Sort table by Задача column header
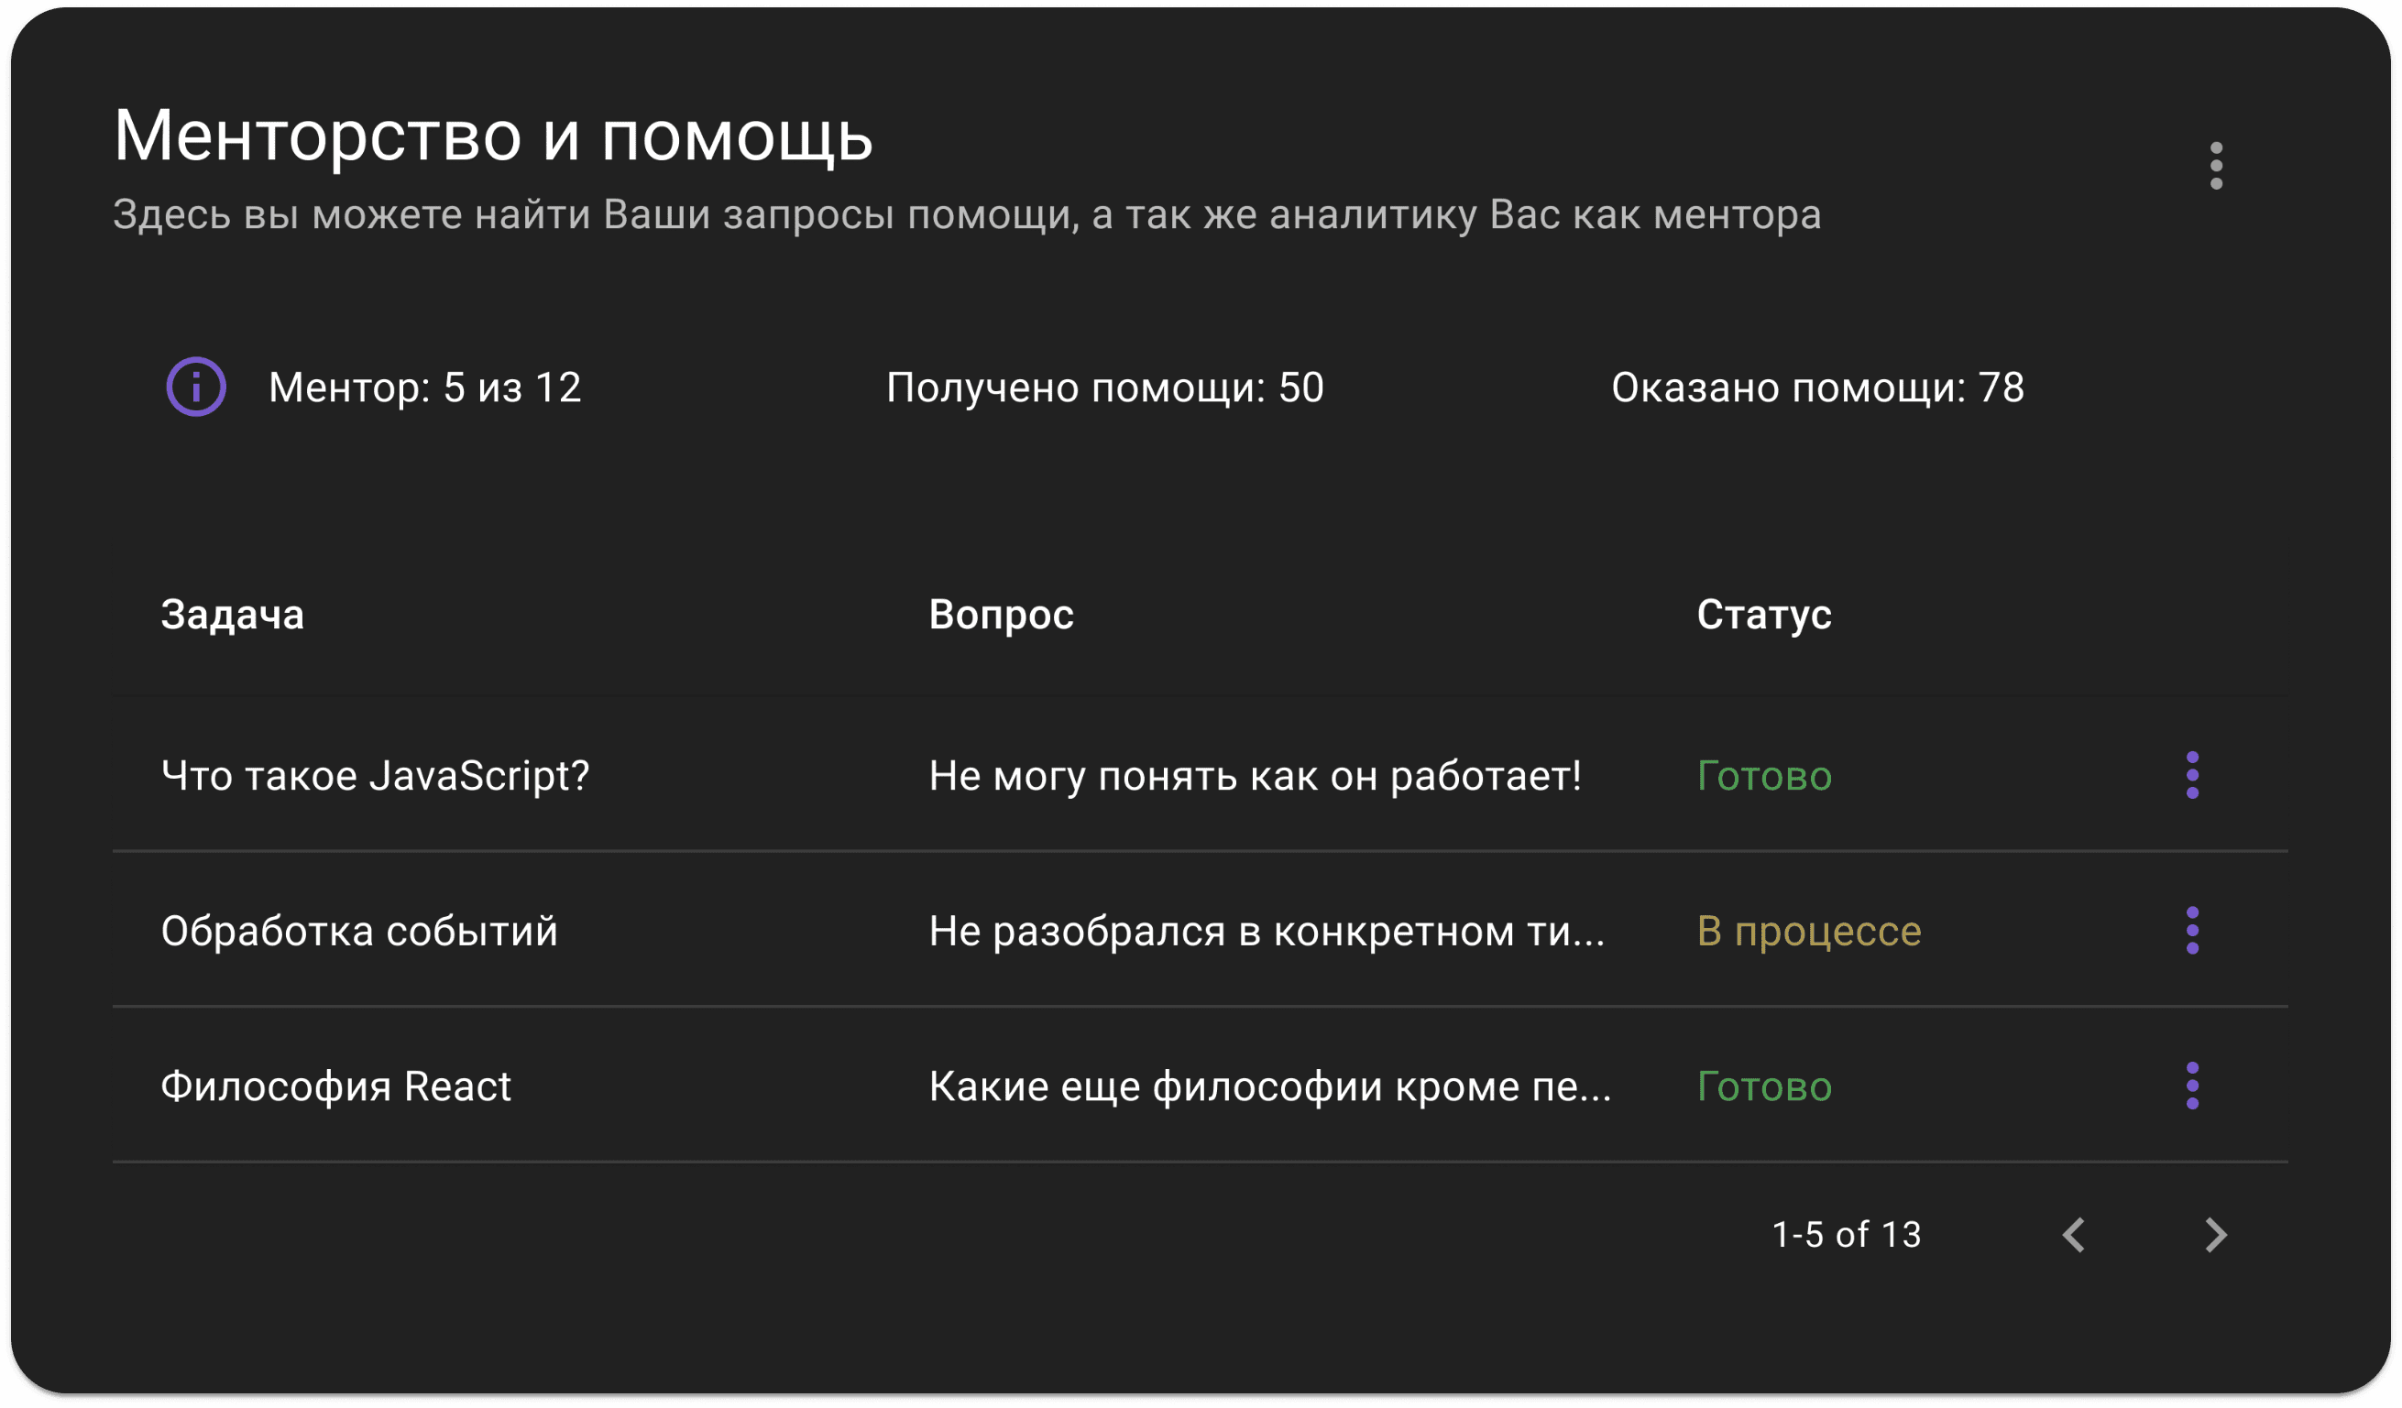 tap(233, 615)
